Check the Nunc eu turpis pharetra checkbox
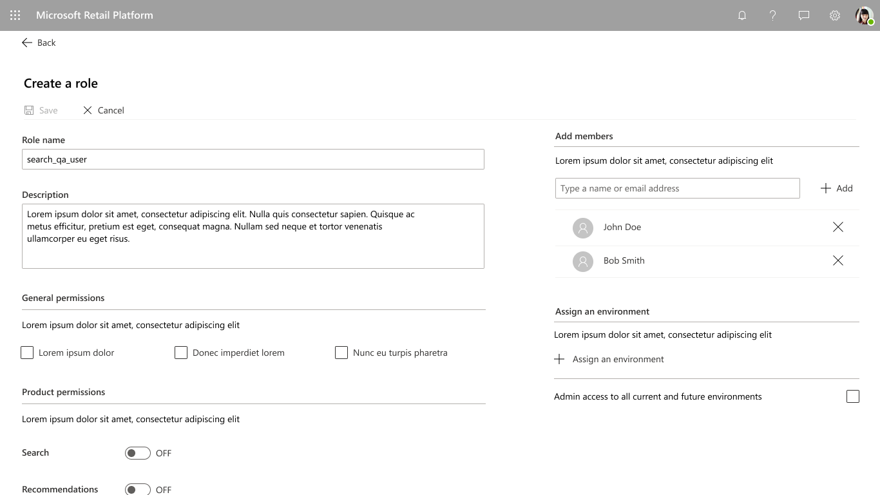 pyautogui.click(x=341, y=353)
